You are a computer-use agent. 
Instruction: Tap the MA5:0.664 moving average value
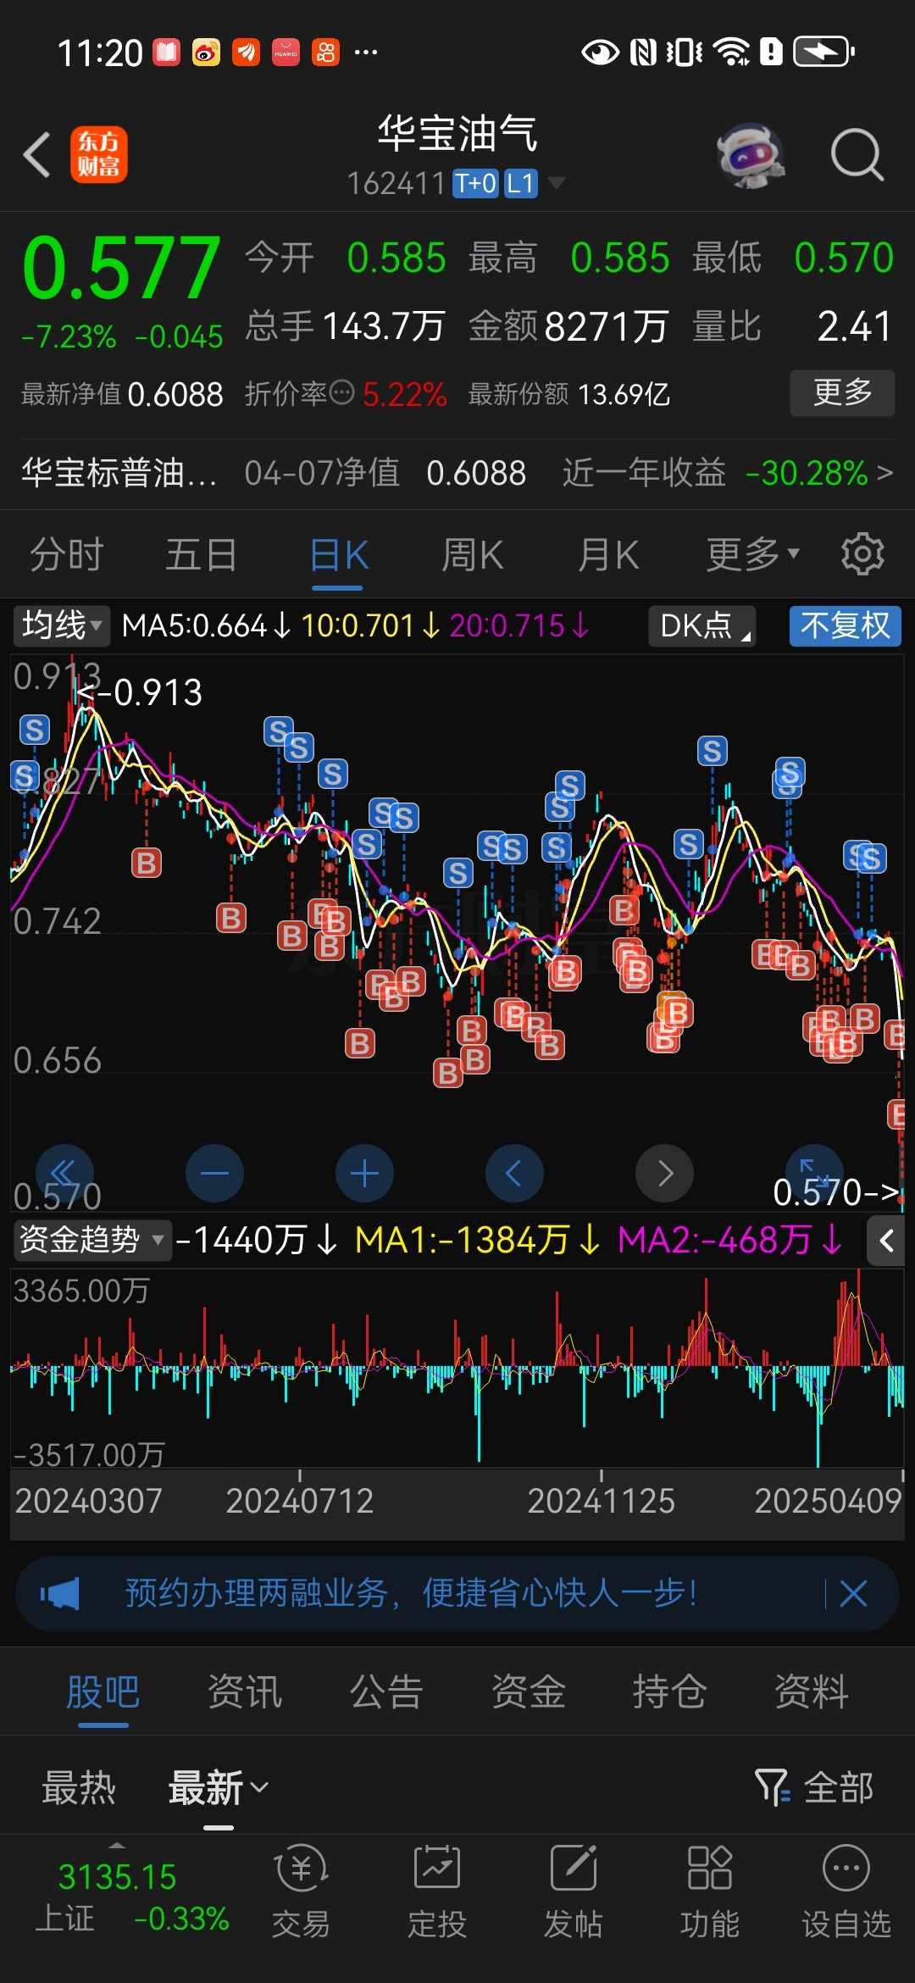coord(207,626)
